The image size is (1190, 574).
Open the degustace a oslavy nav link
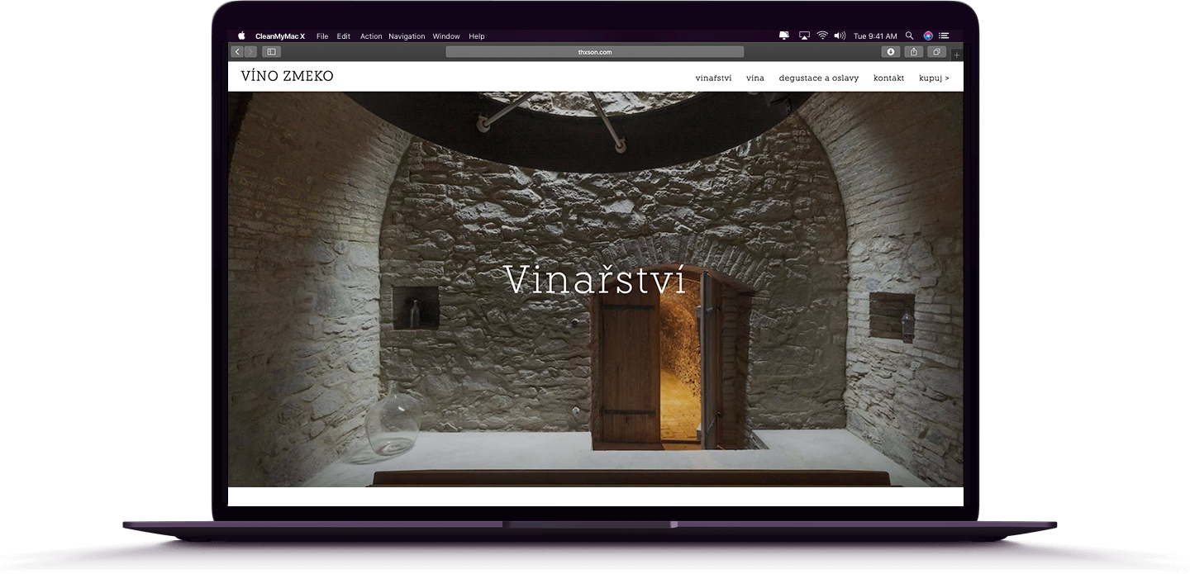click(819, 78)
